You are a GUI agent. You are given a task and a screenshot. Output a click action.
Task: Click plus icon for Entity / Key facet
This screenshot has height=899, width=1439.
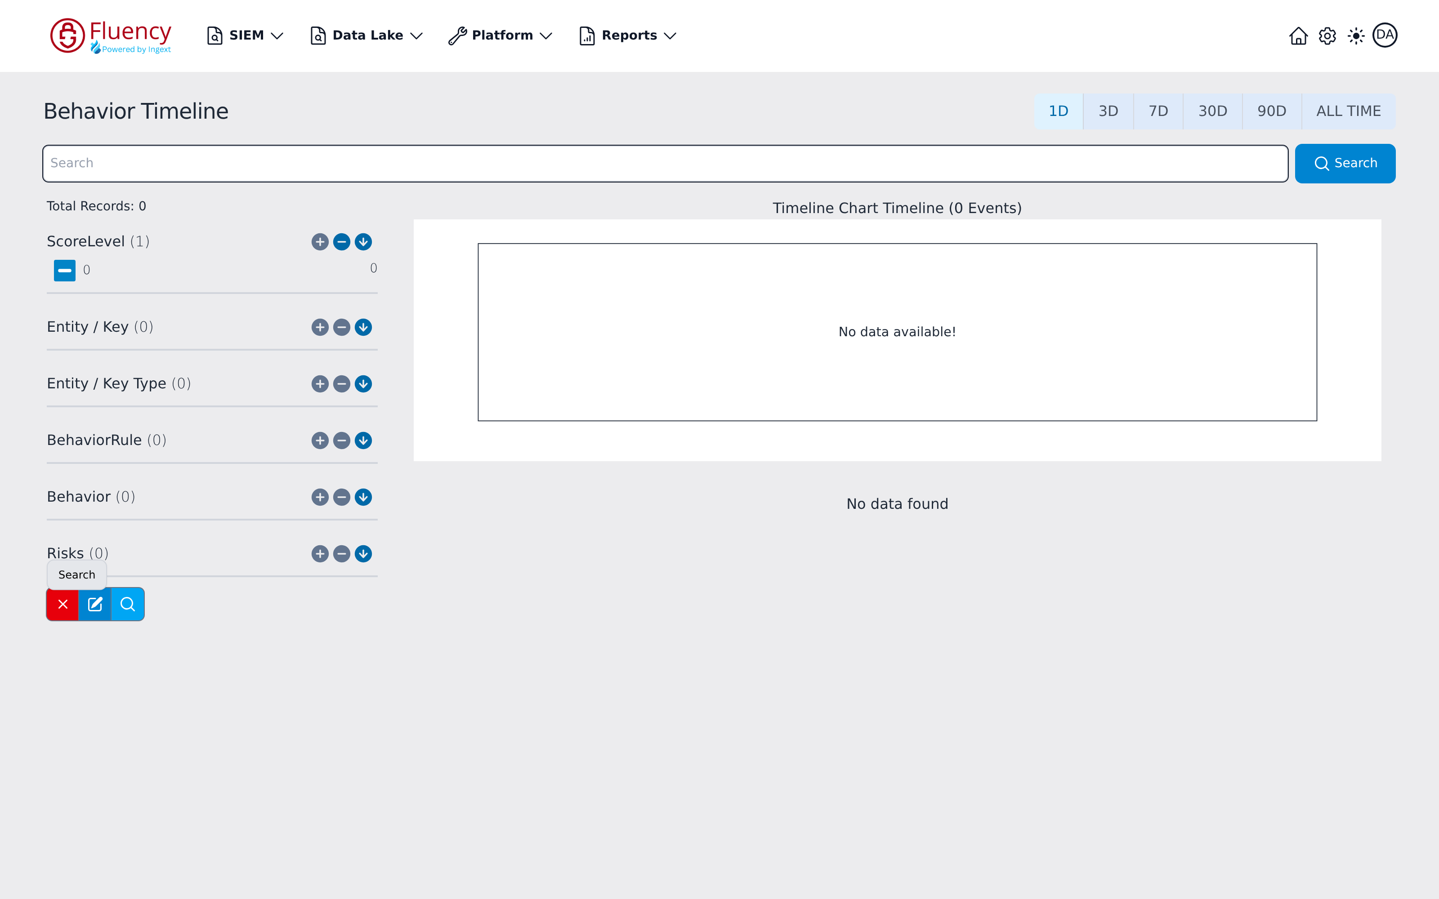click(x=320, y=327)
